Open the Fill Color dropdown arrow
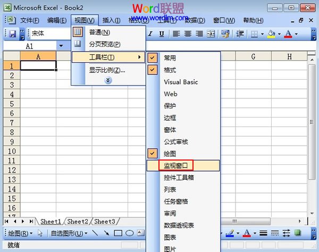Image resolution: width=319 pixels, height=252 pixels. tap(279, 34)
